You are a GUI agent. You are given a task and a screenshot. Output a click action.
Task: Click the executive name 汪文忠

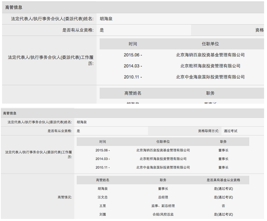[x=103, y=197]
